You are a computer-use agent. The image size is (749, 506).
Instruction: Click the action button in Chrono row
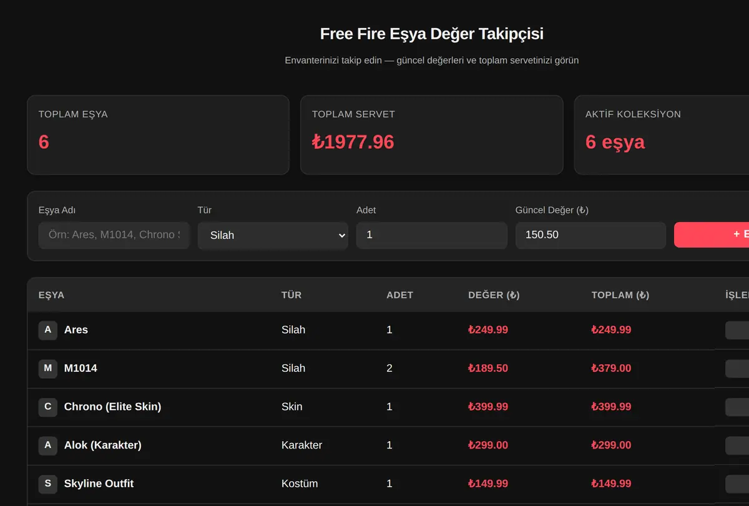pyautogui.click(x=737, y=407)
